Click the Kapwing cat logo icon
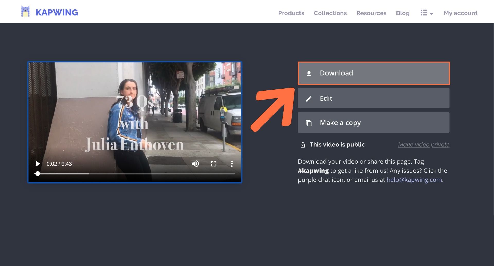 pos(25,12)
